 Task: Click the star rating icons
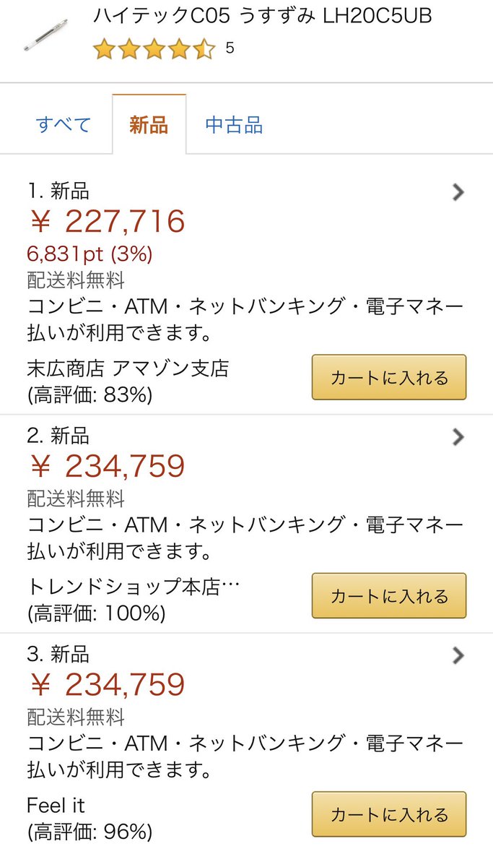(154, 49)
